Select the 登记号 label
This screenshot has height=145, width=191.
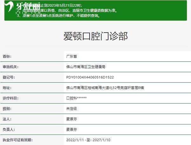coord(9,77)
